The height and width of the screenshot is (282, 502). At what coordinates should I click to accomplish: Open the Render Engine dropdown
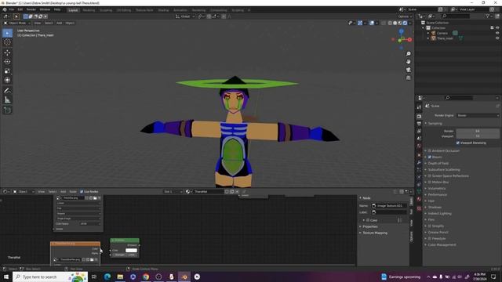(478, 115)
